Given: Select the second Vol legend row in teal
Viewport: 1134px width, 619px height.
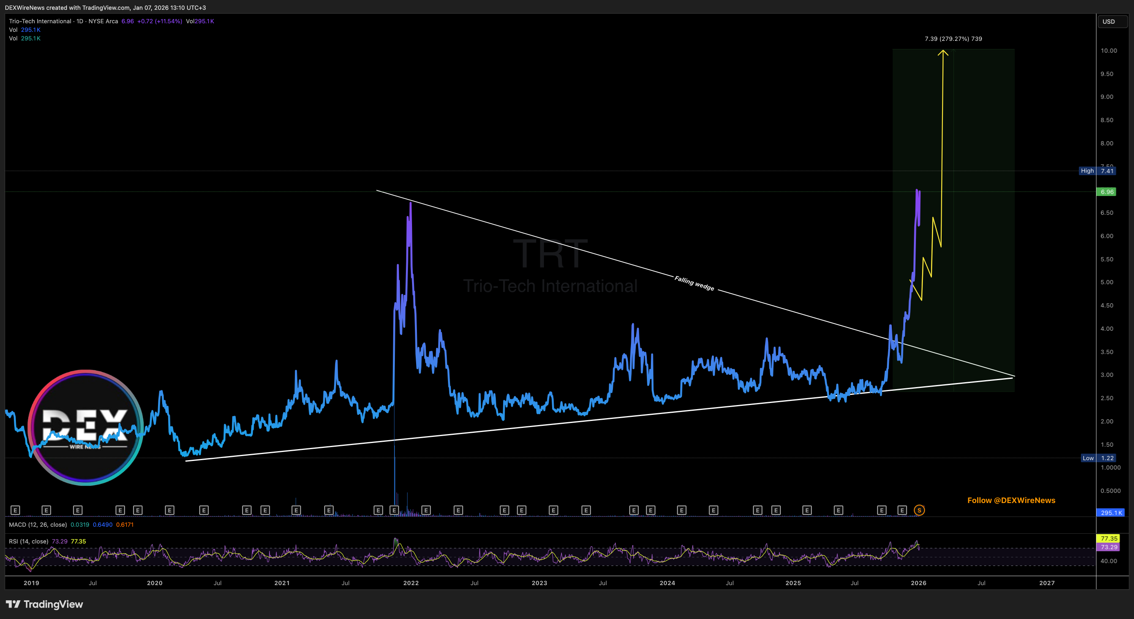Looking at the screenshot, I should point(25,38).
